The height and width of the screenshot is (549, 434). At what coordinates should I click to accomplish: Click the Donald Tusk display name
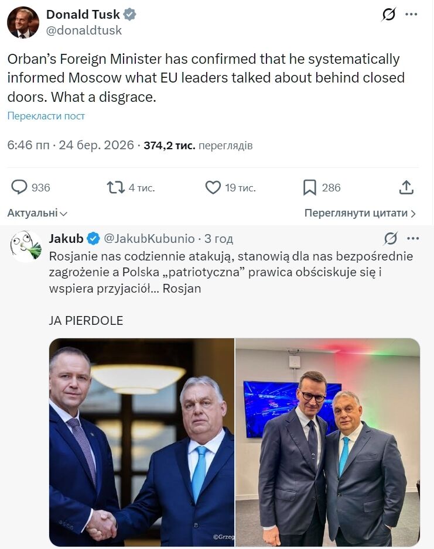coord(83,15)
